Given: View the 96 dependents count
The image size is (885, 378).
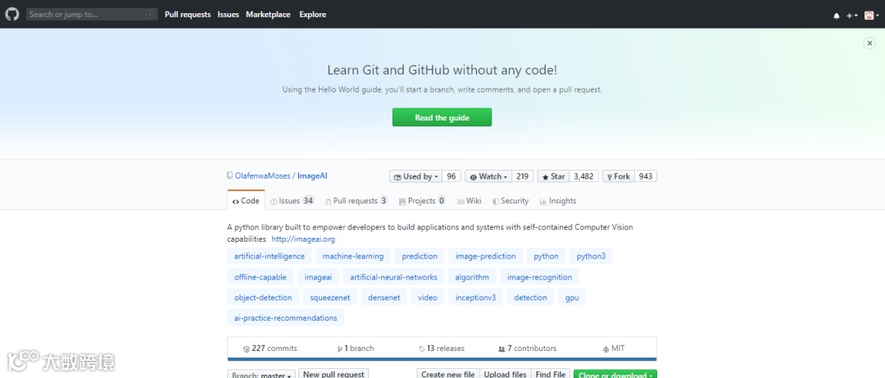Looking at the screenshot, I should 452,176.
